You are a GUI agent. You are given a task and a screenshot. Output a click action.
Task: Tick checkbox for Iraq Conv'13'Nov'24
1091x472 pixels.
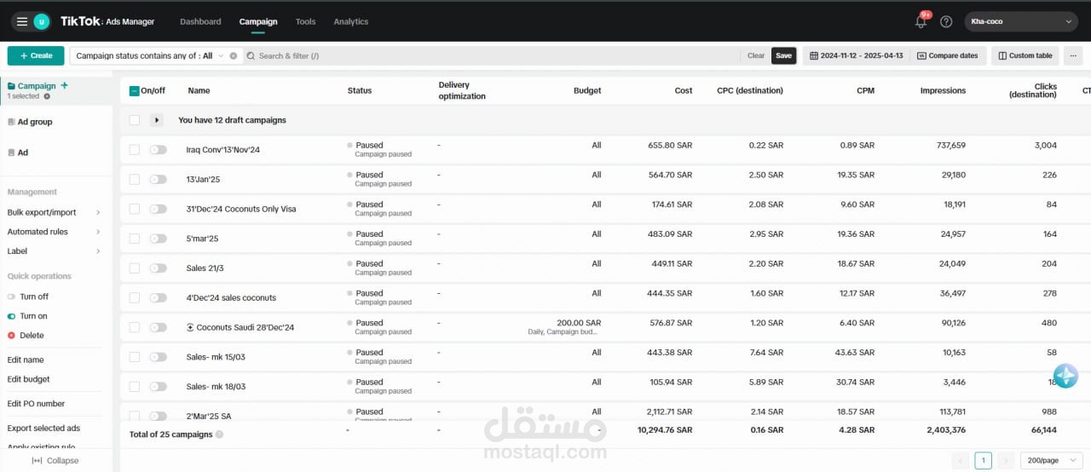pyautogui.click(x=134, y=150)
